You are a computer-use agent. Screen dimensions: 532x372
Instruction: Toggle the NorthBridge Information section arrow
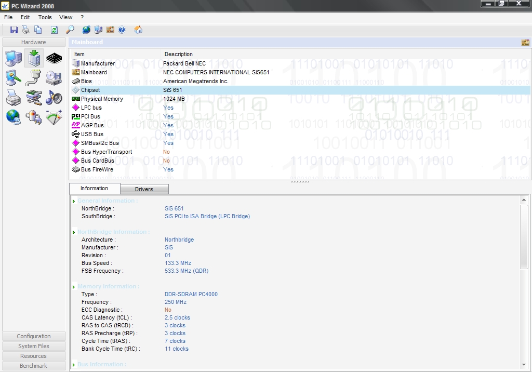(x=74, y=233)
